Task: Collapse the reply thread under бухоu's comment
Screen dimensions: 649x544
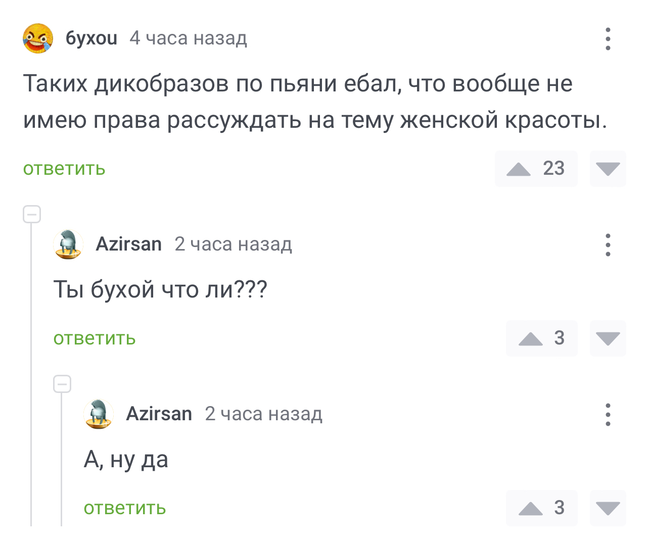Action: (32, 215)
